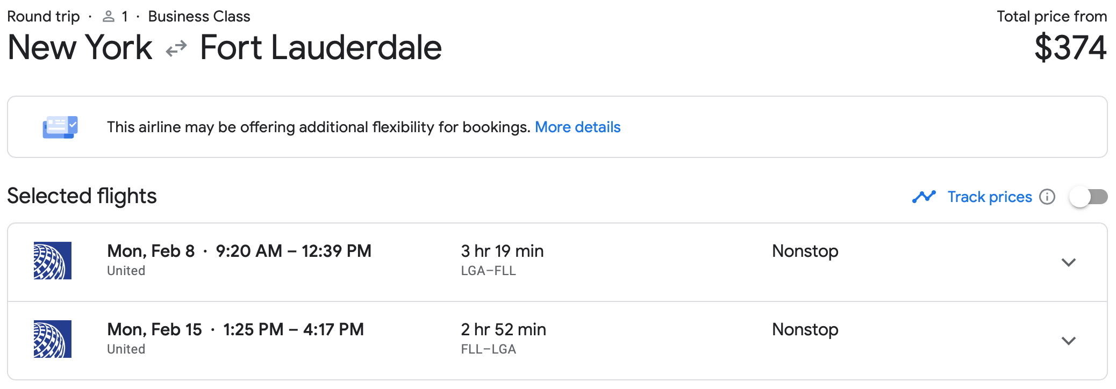Click the Selected flights heading
The height and width of the screenshot is (389, 1116).
(81, 196)
